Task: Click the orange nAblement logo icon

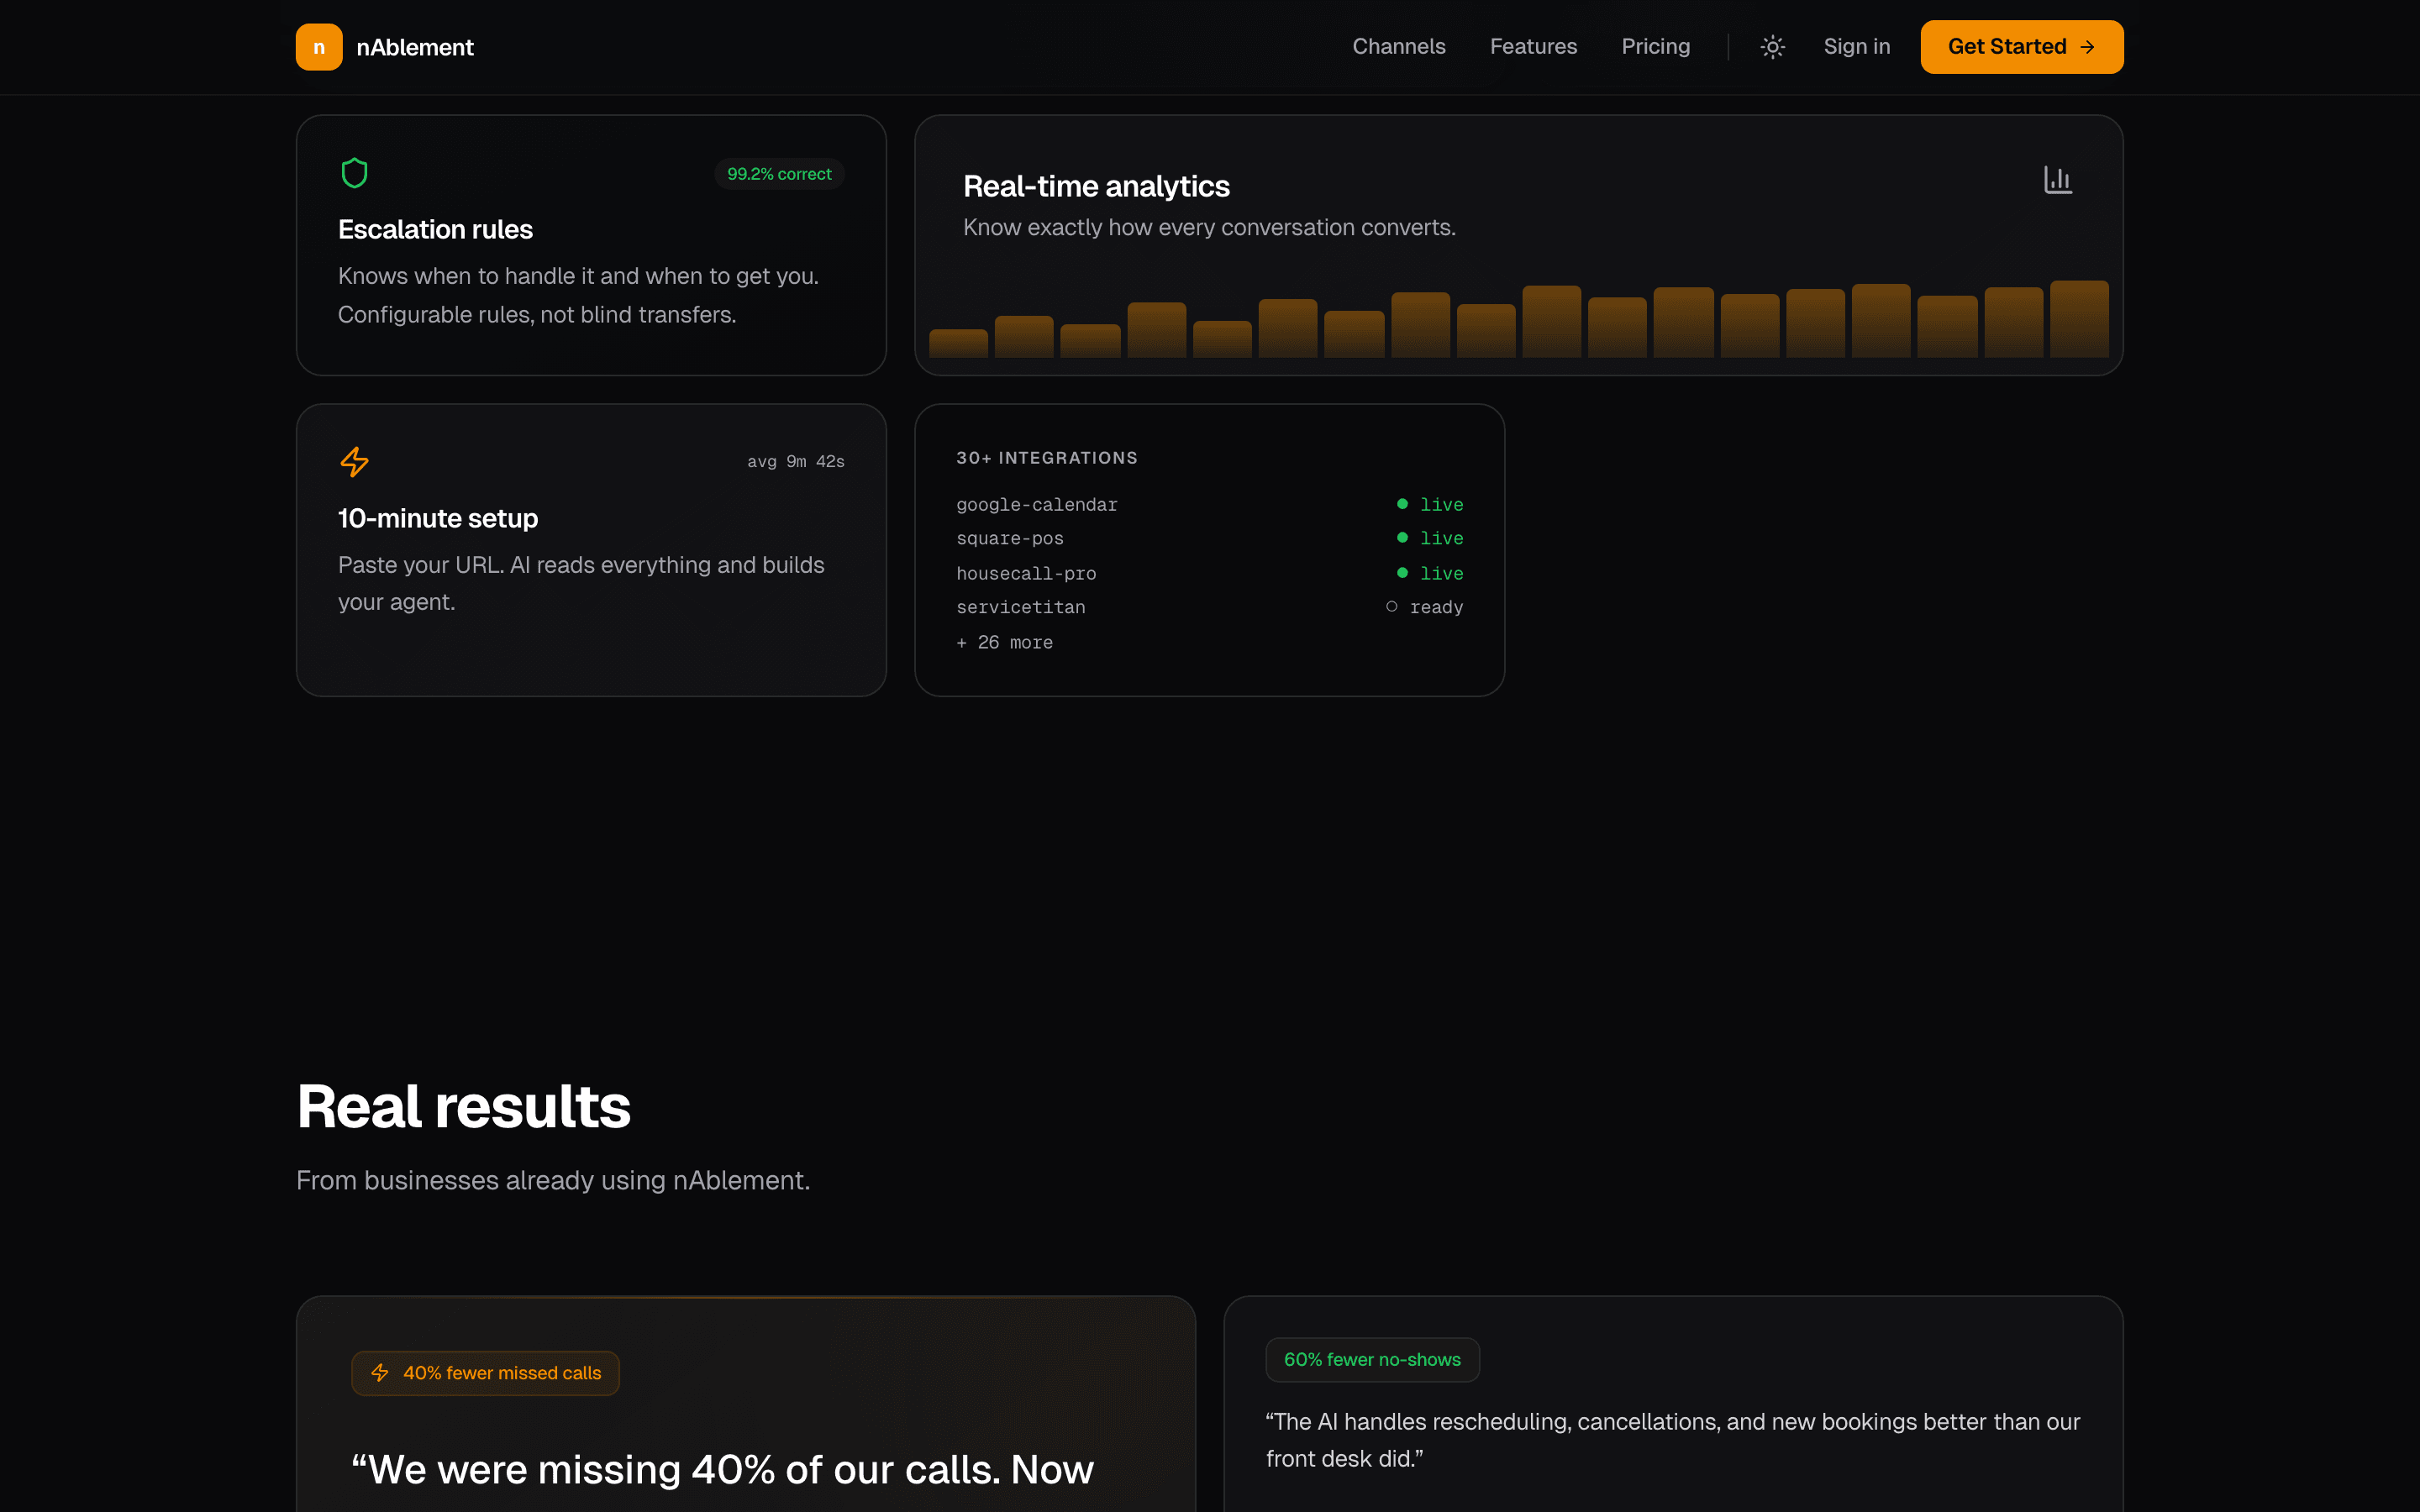Action: pos(319,47)
